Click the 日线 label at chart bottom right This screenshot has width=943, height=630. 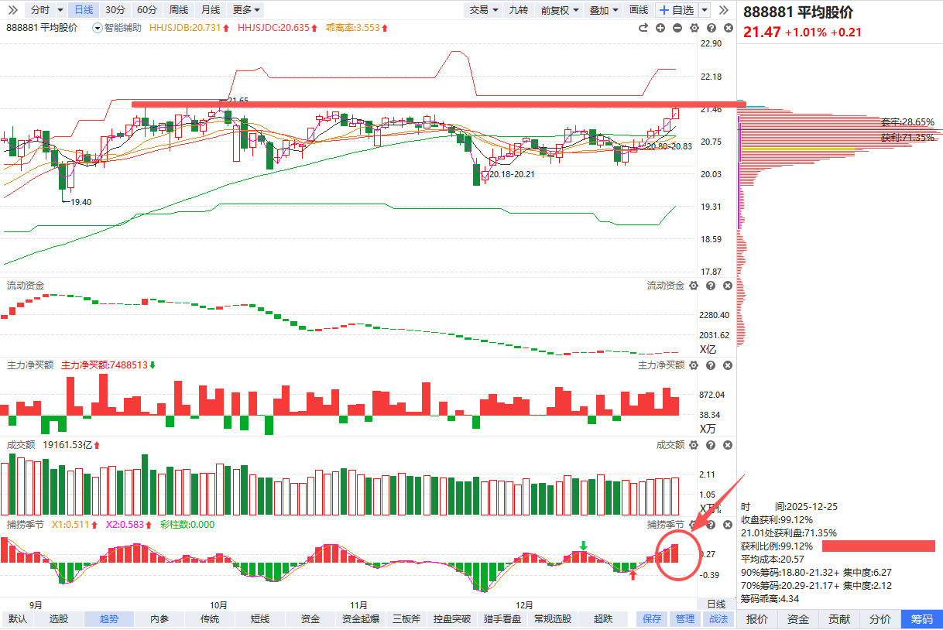click(716, 604)
